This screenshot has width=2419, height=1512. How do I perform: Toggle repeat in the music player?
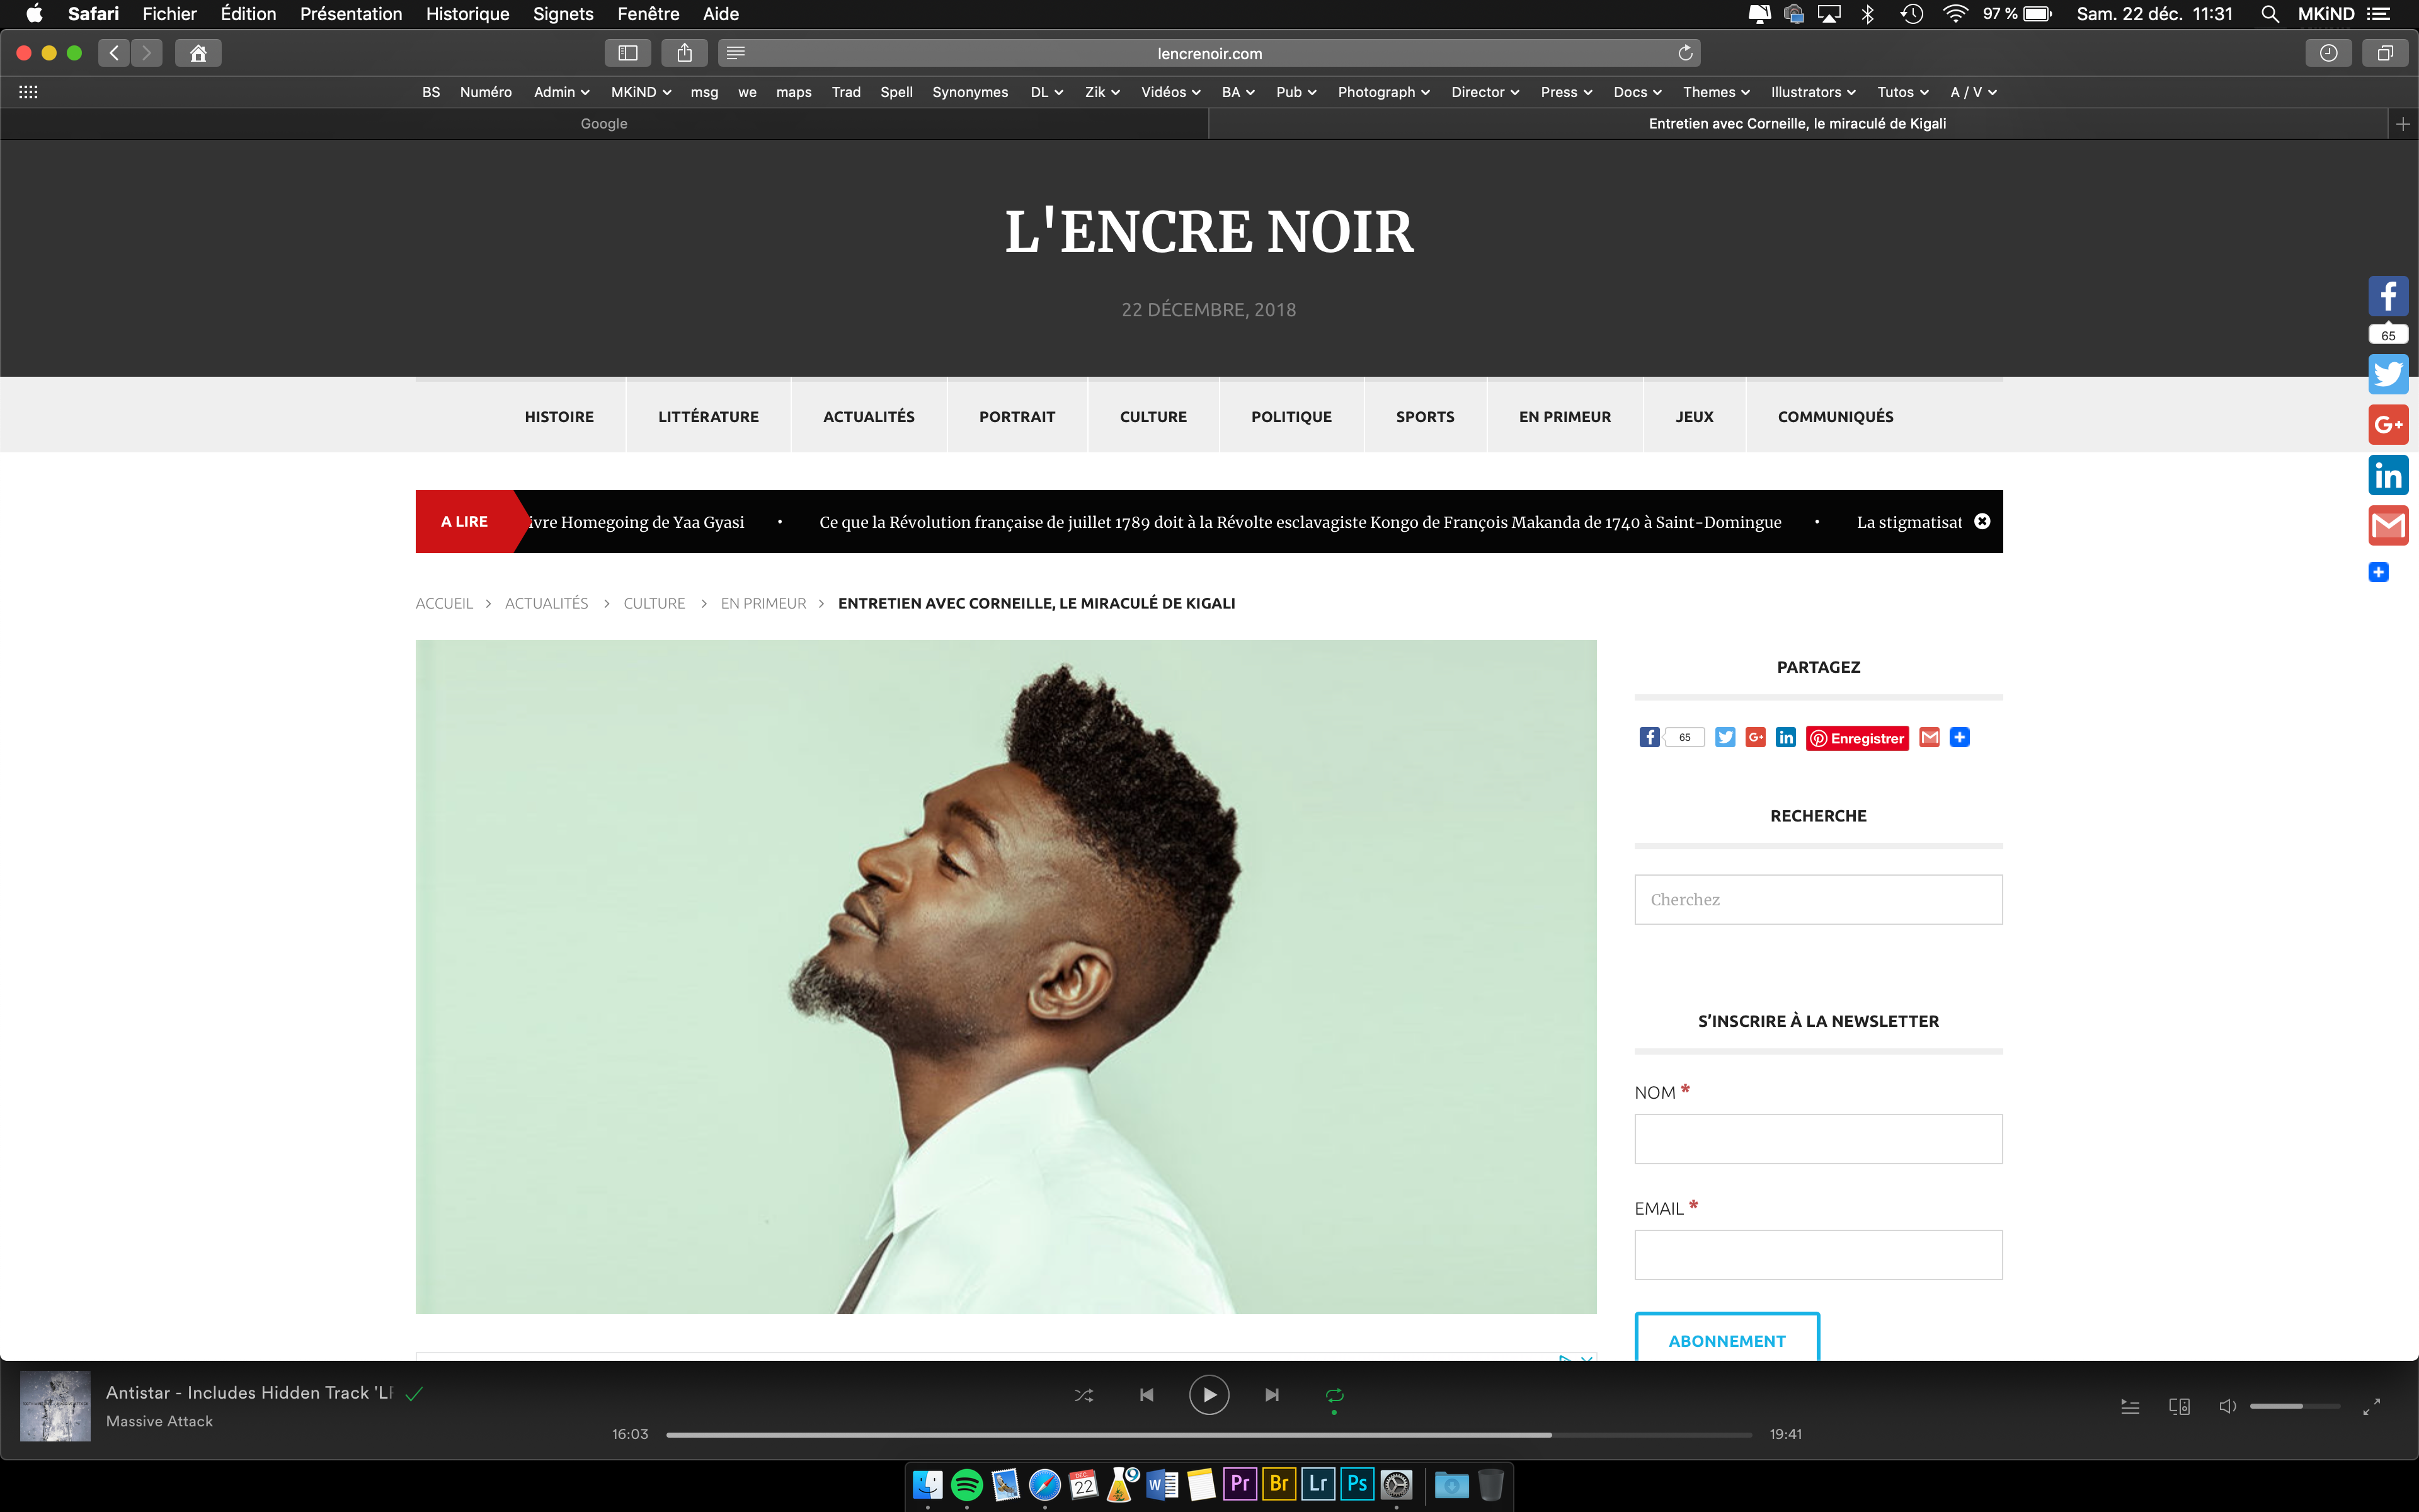(1334, 1395)
